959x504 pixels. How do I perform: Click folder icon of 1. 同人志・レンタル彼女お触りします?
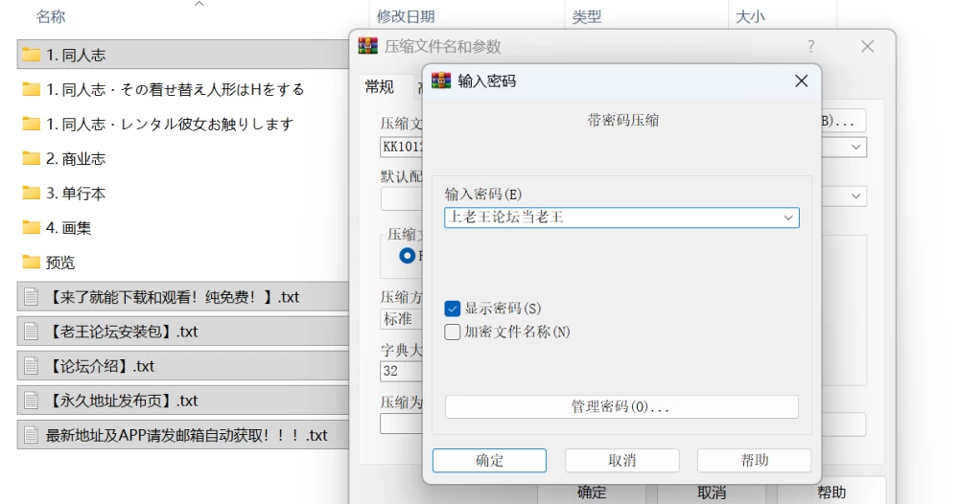coord(31,124)
